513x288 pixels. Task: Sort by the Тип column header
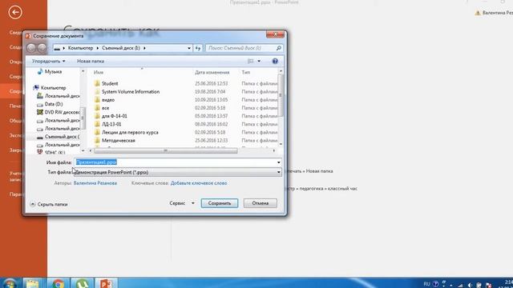pyautogui.click(x=246, y=73)
